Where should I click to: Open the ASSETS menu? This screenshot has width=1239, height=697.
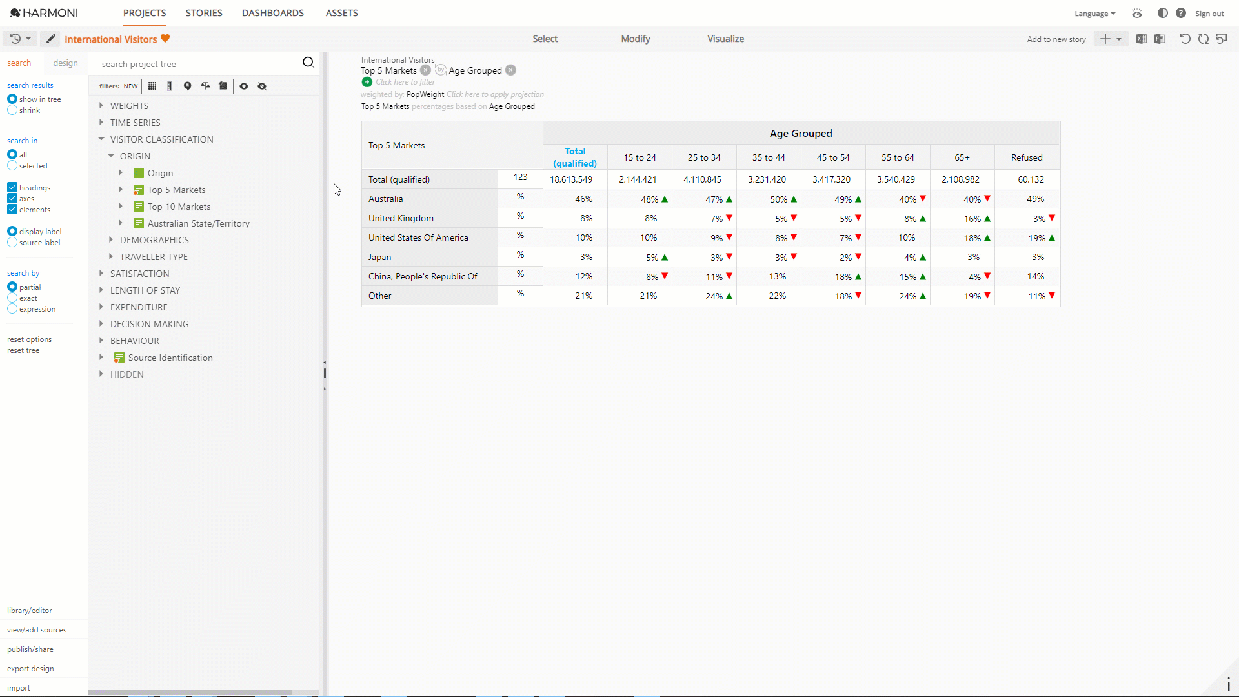342,13
